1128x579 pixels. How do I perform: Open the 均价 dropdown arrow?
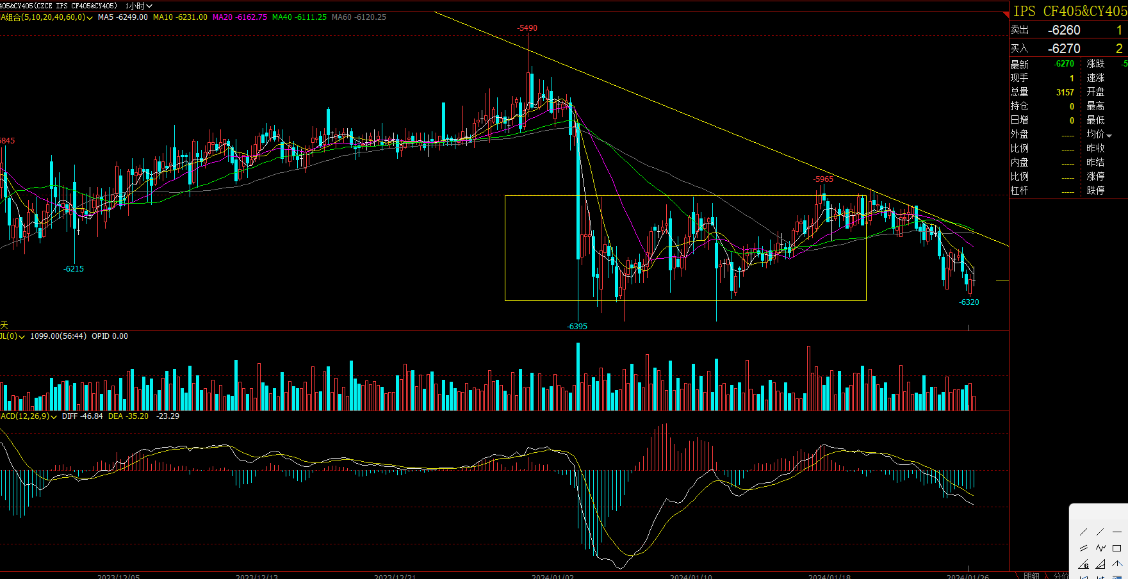pyautogui.click(x=1109, y=135)
